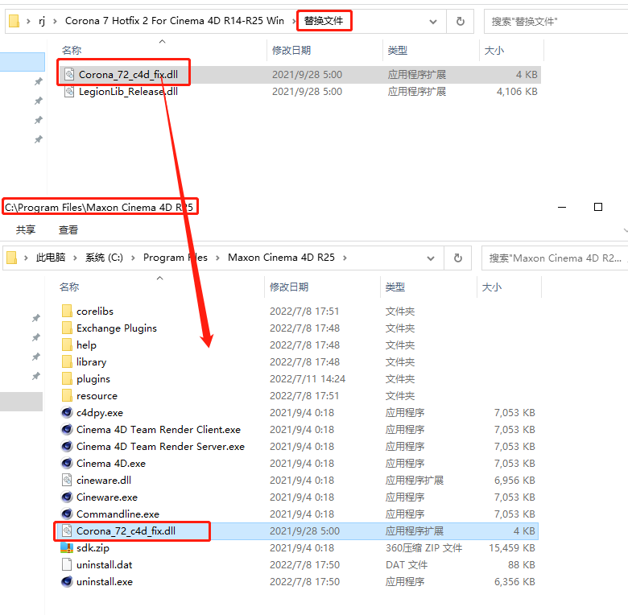Go to 此电脑 via the breadcrumb
The height and width of the screenshot is (615, 628).
coord(51,258)
